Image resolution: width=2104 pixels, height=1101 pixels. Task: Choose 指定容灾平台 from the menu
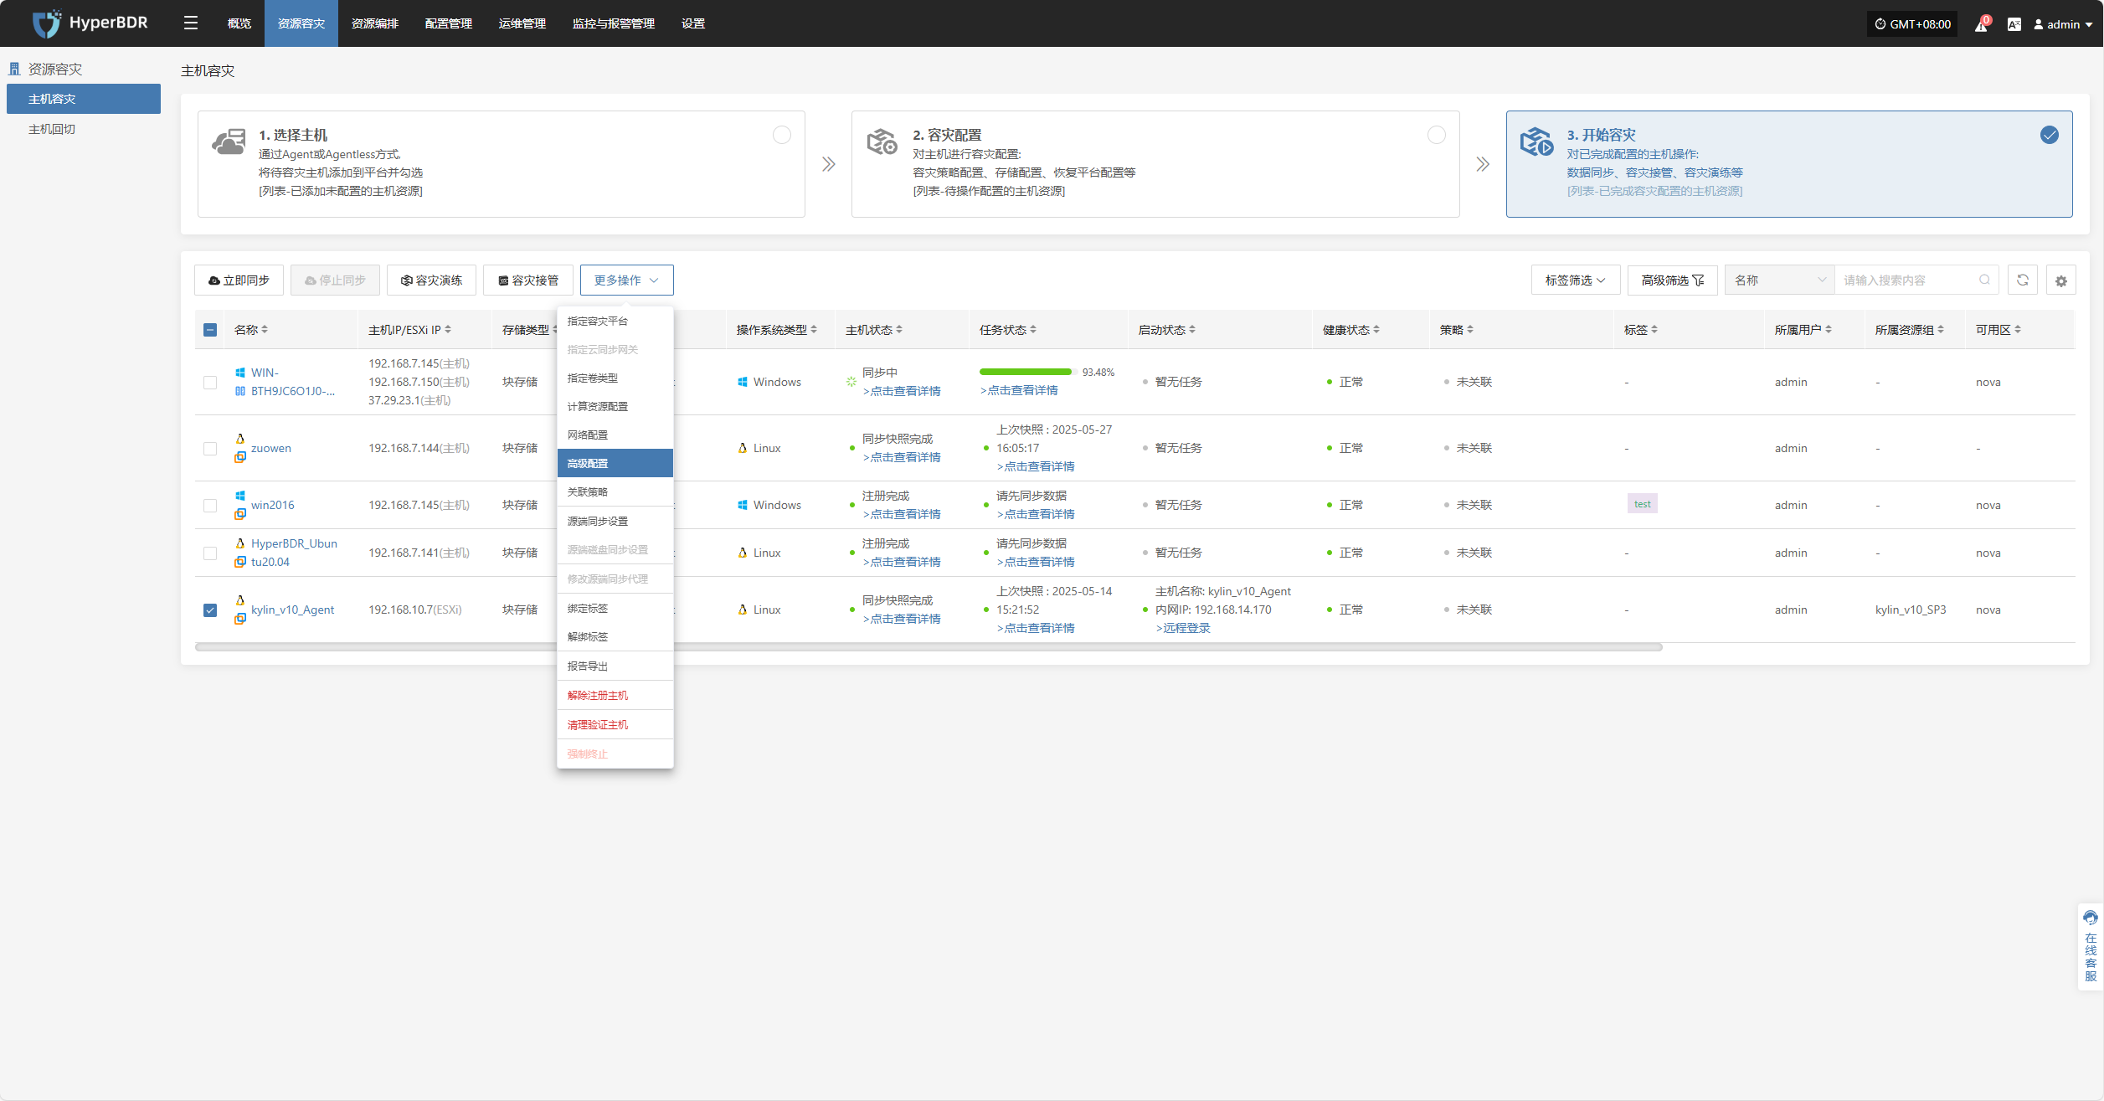click(x=615, y=321)
